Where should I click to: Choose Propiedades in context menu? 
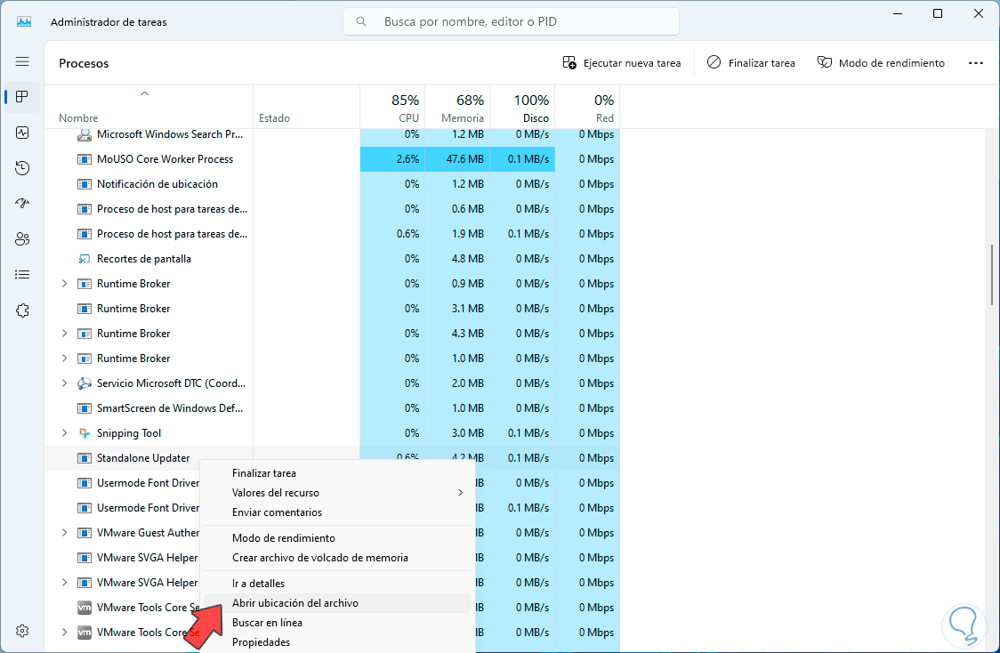(337, 642)
